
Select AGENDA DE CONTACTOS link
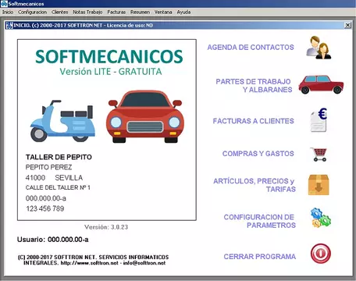click(x=251, y=48)
